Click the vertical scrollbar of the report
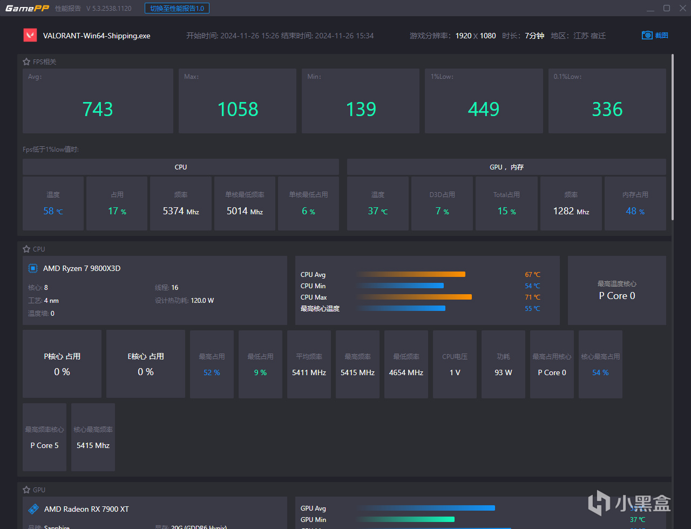691x529 pixels. 672,137
